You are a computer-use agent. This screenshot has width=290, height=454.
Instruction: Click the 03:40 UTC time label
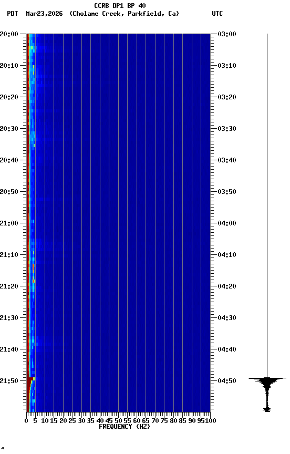[227, 160]
